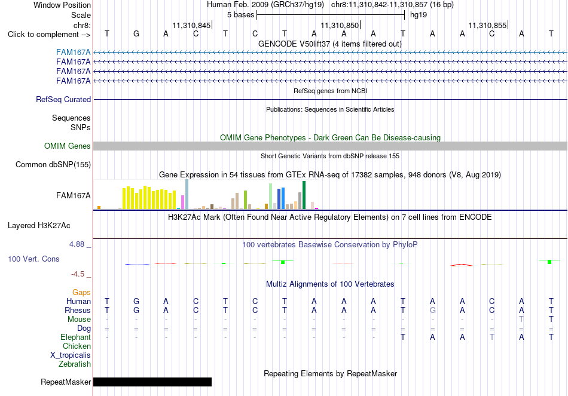568x396 pixels.
Task: Click the Common dbSNP(155) track label
Action: 53,164
